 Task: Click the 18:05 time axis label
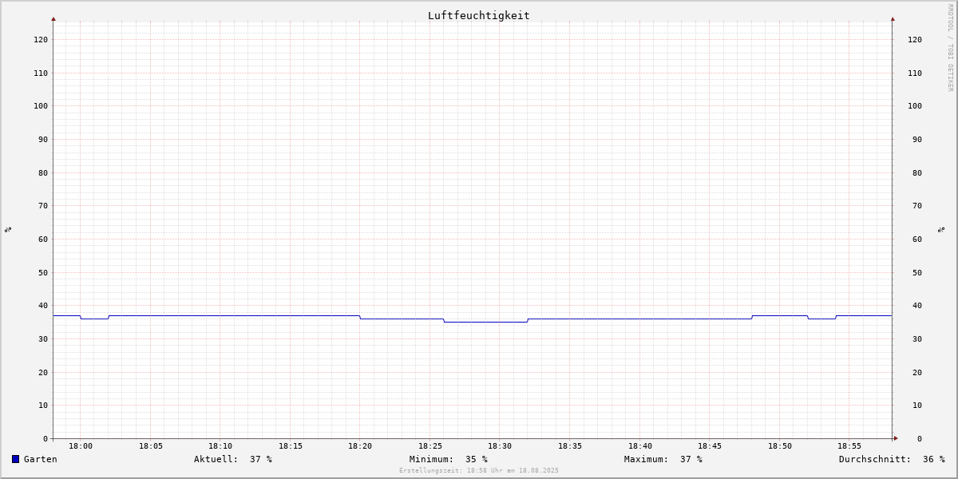click(151, 446)
